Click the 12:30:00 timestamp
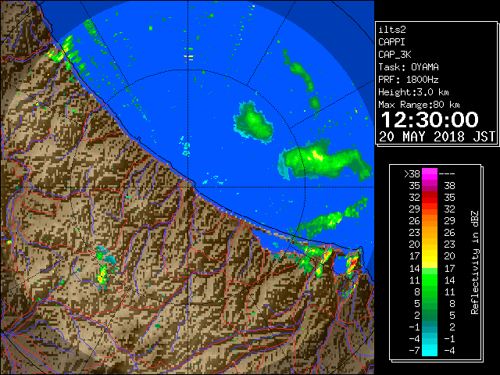 430,120
